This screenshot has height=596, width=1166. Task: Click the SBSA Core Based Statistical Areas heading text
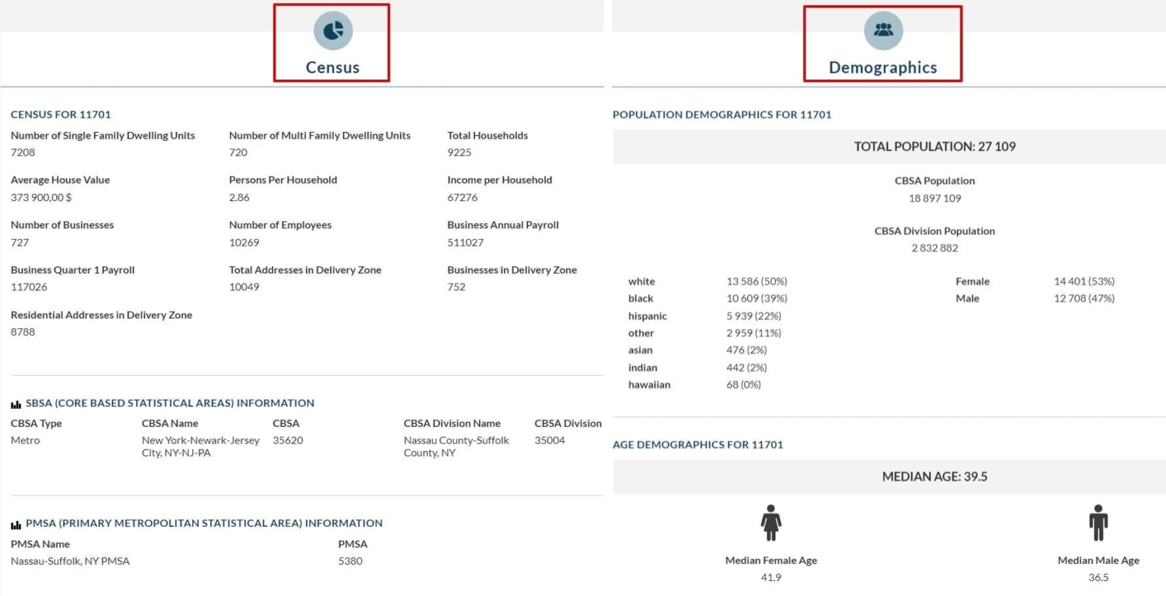(170, 403)
